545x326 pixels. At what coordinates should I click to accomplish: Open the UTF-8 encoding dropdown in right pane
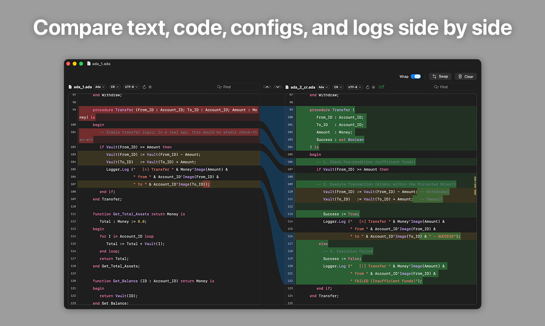(x=355, y=87)
